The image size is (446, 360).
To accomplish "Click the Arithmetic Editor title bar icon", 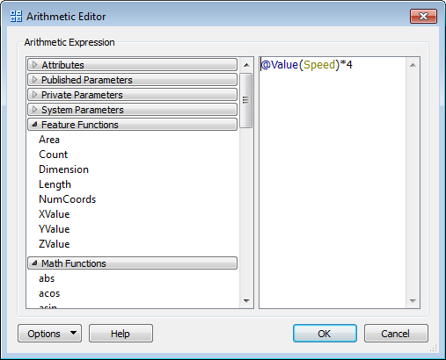I will [16, 17].
